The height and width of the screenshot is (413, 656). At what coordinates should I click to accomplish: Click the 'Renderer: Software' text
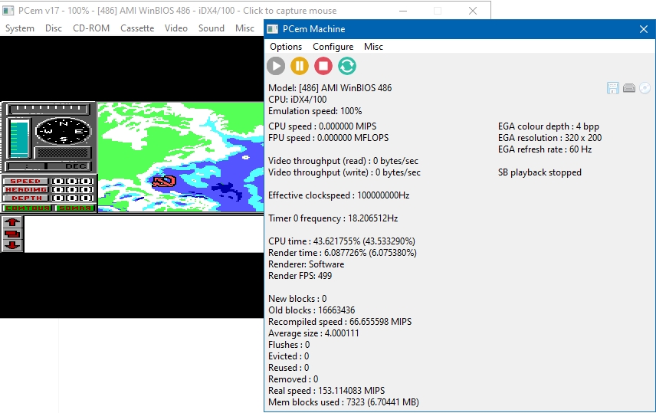(x=307, y=264)
